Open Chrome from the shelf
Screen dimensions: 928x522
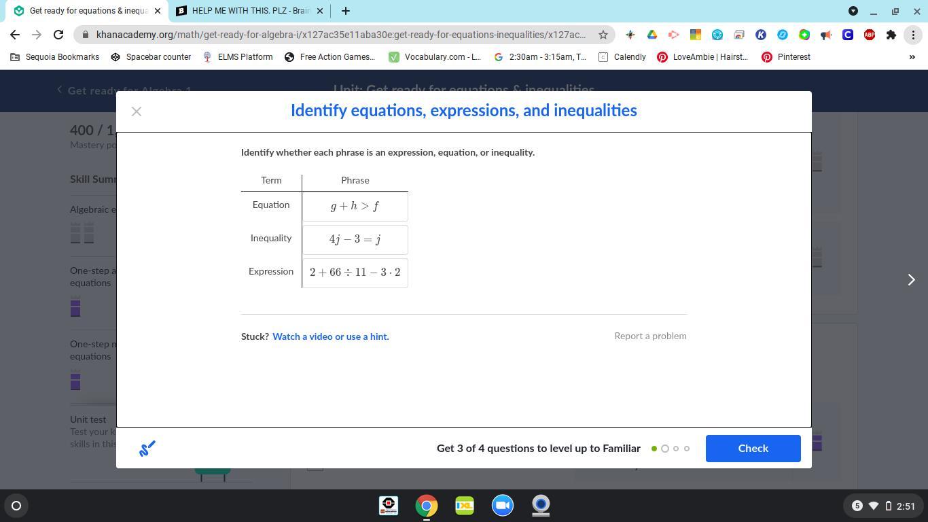(427, 506)
